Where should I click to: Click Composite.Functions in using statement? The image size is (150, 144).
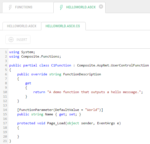coord(40,56)
